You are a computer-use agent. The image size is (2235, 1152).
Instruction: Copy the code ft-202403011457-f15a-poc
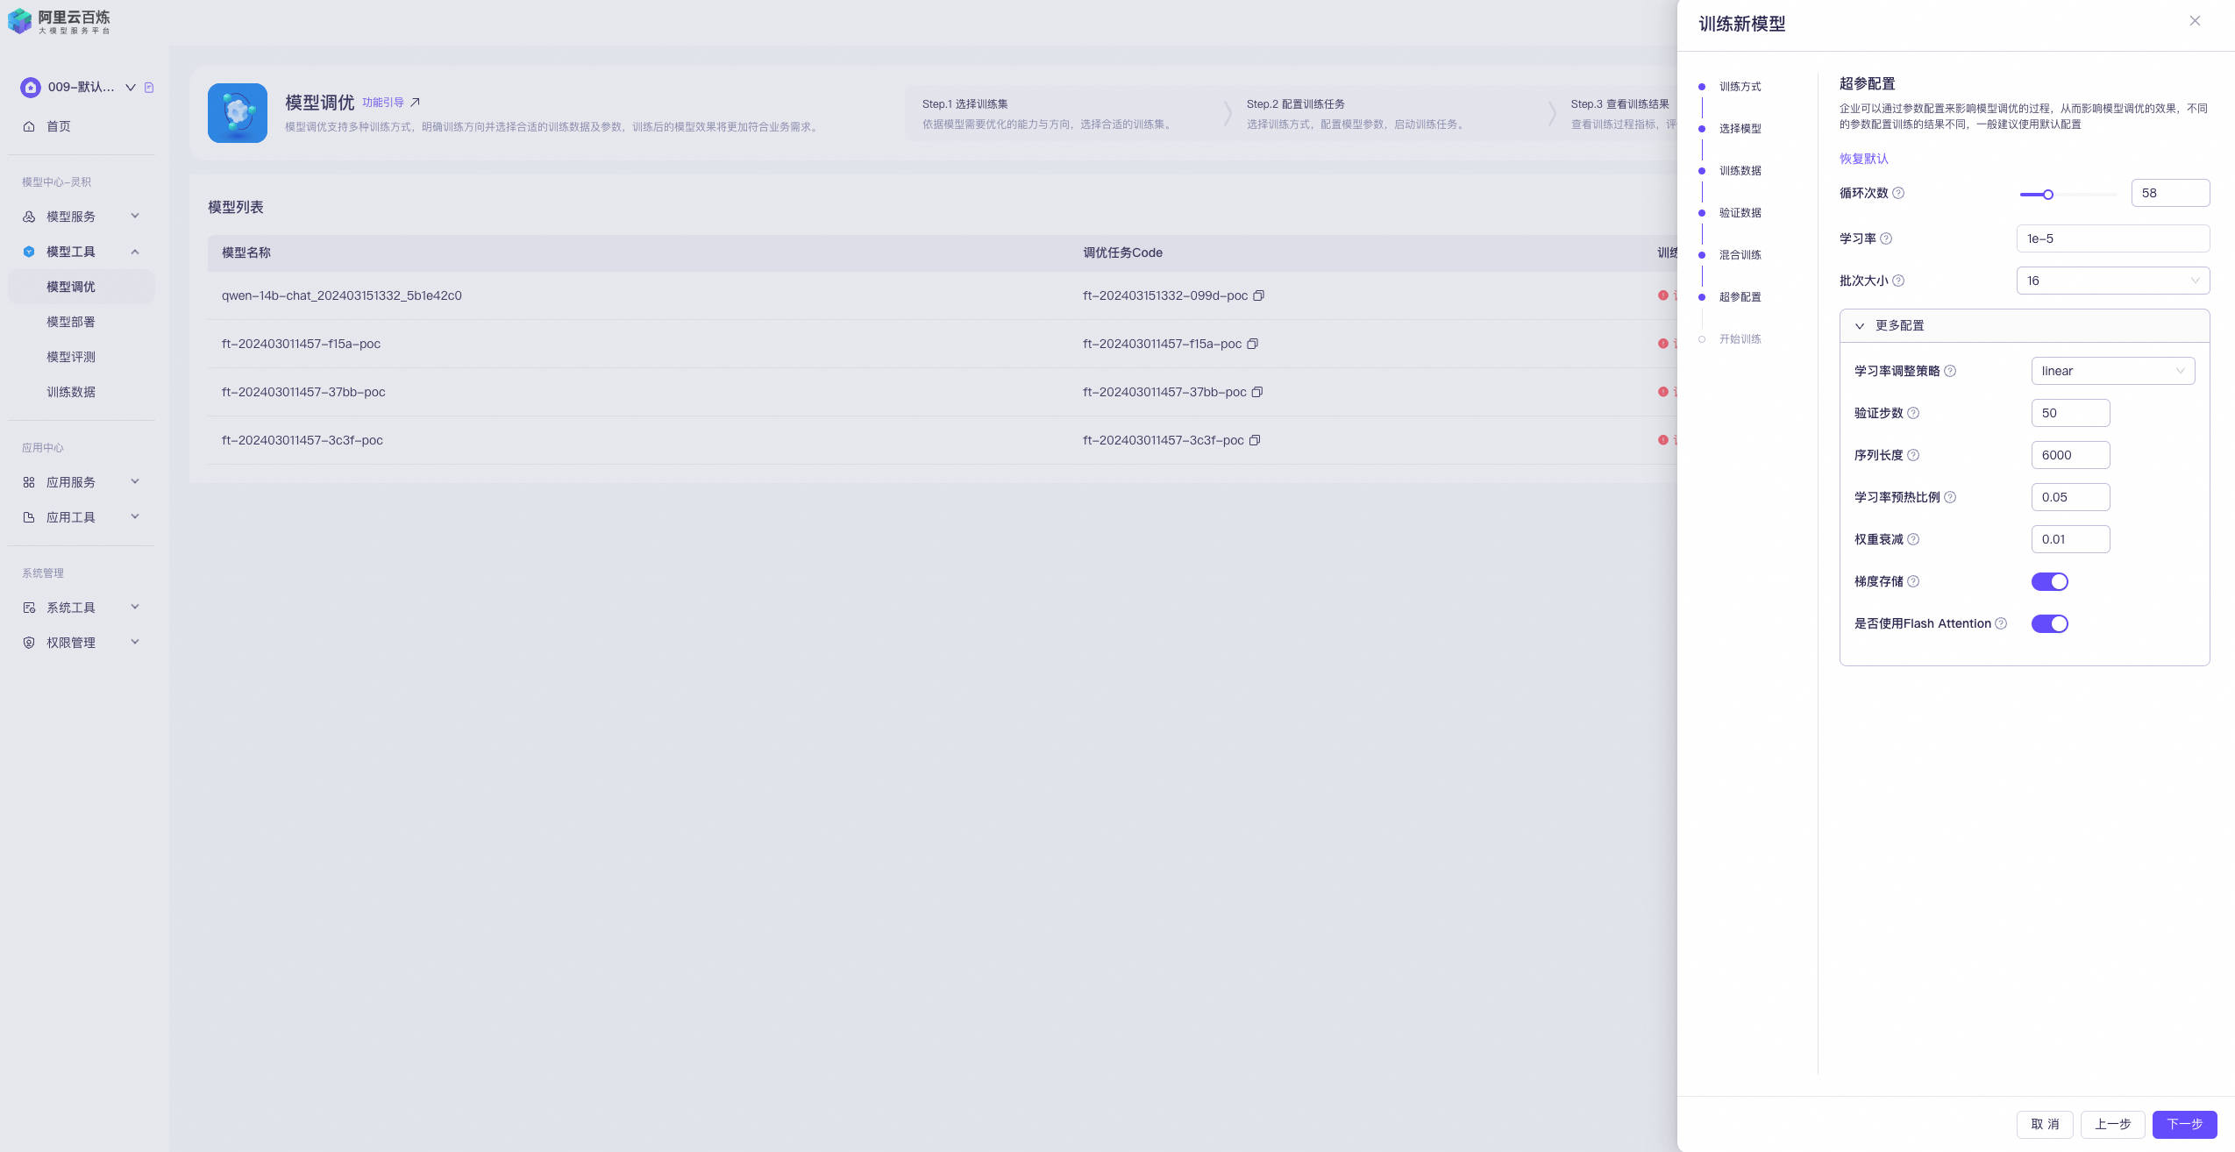(x=1253, y=344)
